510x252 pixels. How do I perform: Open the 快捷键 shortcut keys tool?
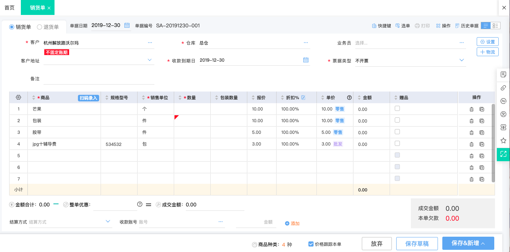[x=381, y=26]
